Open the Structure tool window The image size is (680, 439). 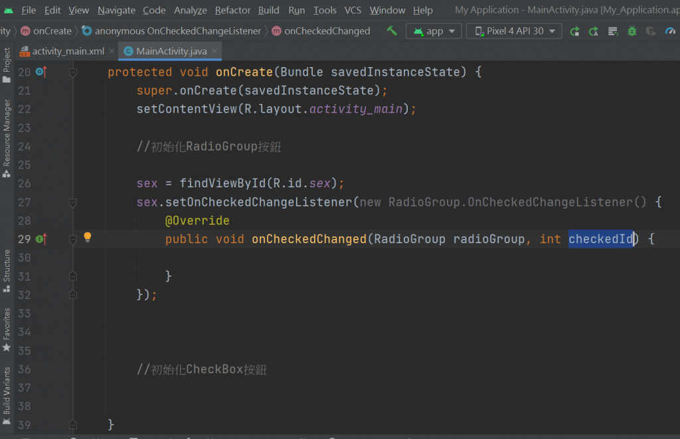click(x=7, y=271)
